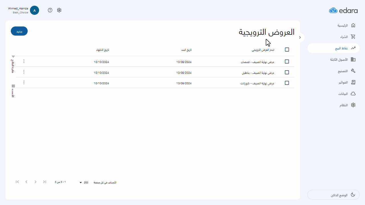Viewport: 365px width, 205px height.
Task: Check the box for عرض نهاية الصيف - شورتات
Action: [x=287, y=83]
